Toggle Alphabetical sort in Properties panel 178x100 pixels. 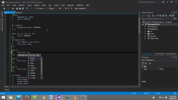coord(146,63)
